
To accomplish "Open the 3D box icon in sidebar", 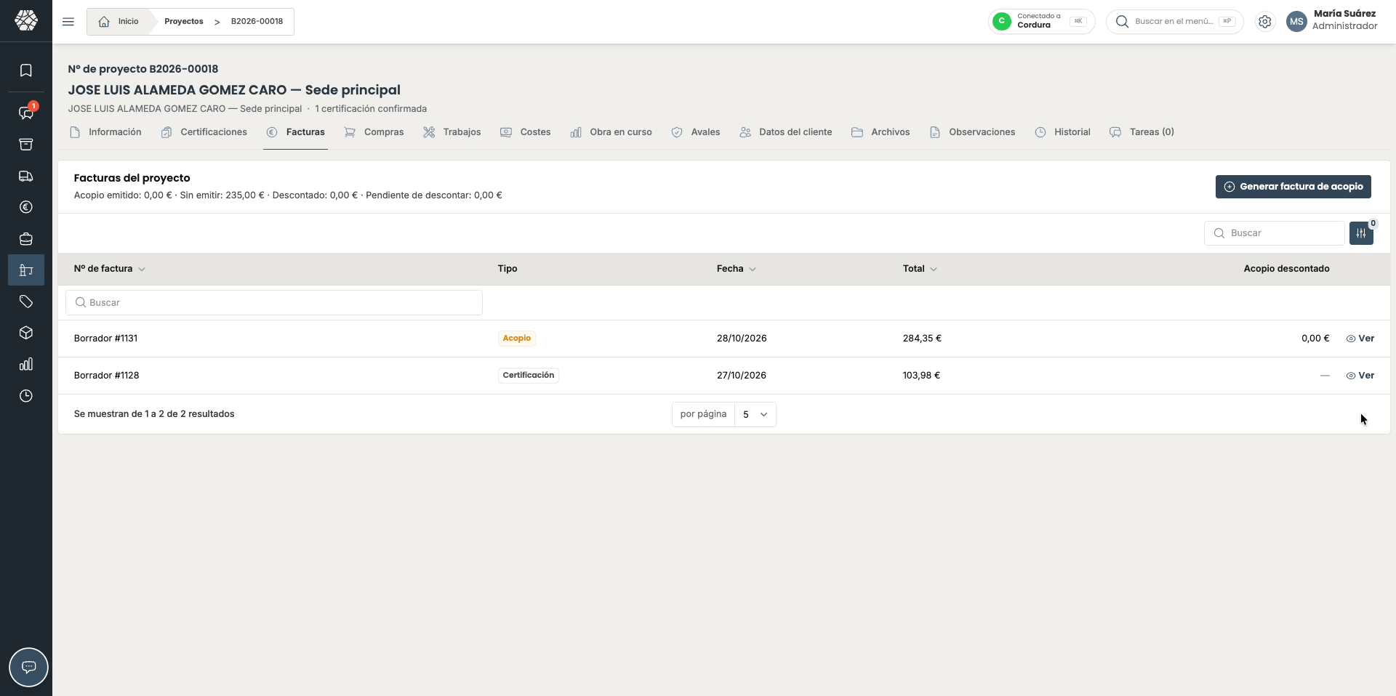I will pyautogui.click(x=26, y=333).
